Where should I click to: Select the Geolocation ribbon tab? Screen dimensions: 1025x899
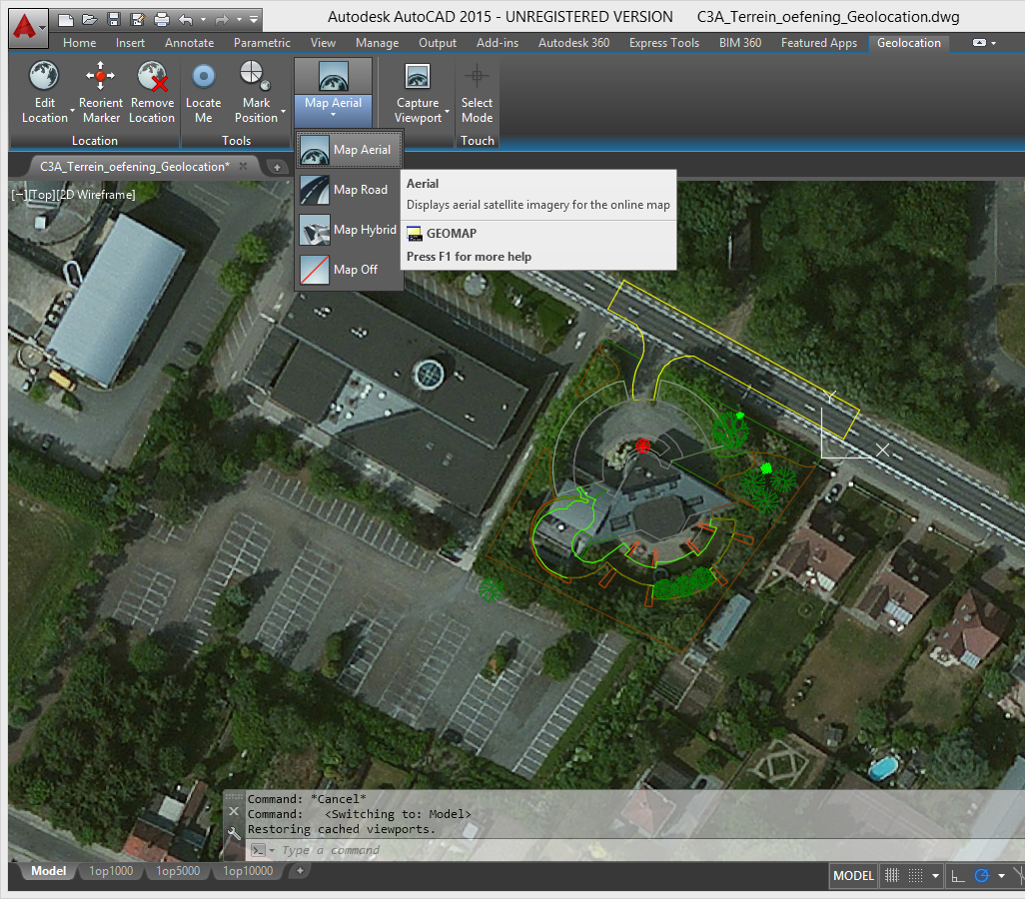(x=909, y=43)
